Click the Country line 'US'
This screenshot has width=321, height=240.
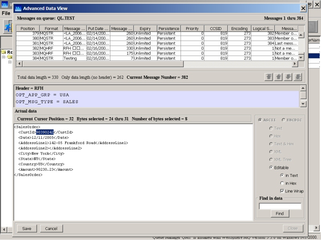tap(41, 164)
